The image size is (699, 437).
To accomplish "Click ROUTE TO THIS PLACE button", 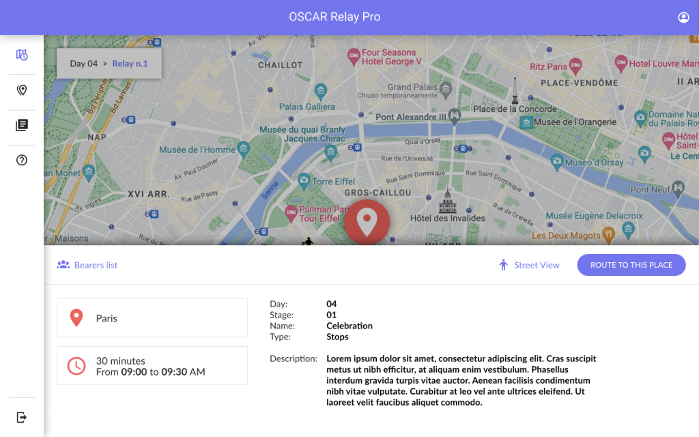I will 631,265.
